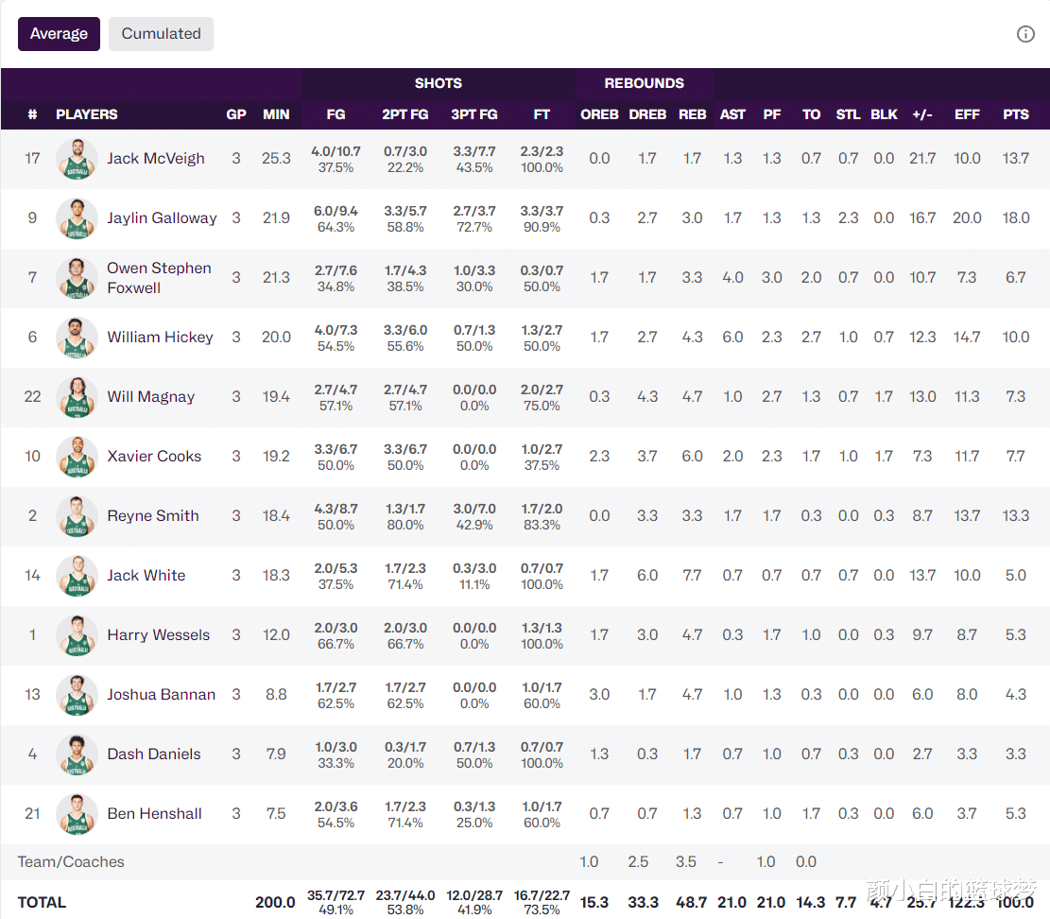Sort by the PF column header
This screenshot has height=919, width=1050.
tap(771, 114)
